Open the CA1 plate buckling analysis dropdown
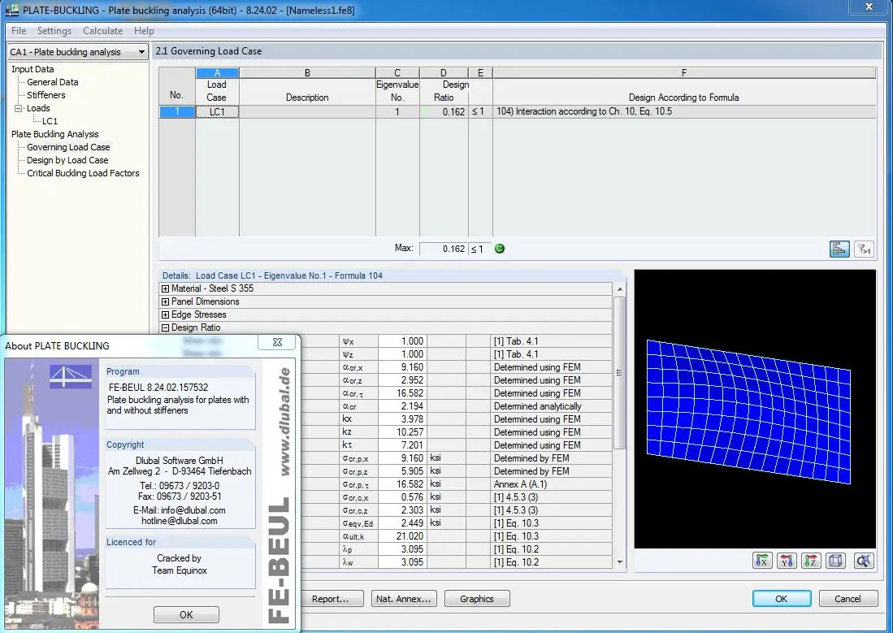This screenshot has width=893, height=633. [x=141, y=52]
